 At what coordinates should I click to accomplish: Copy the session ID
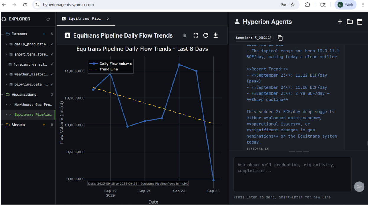pos(280,38)
